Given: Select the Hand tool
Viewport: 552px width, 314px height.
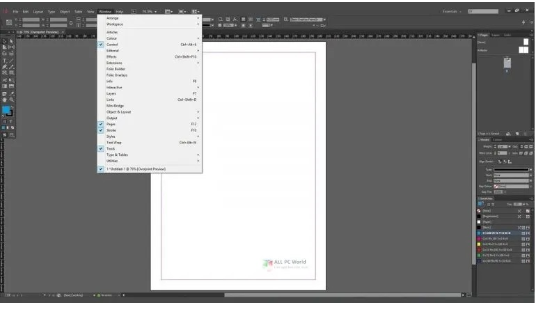Looking at the screenshot, I should [x=5, y=100].
